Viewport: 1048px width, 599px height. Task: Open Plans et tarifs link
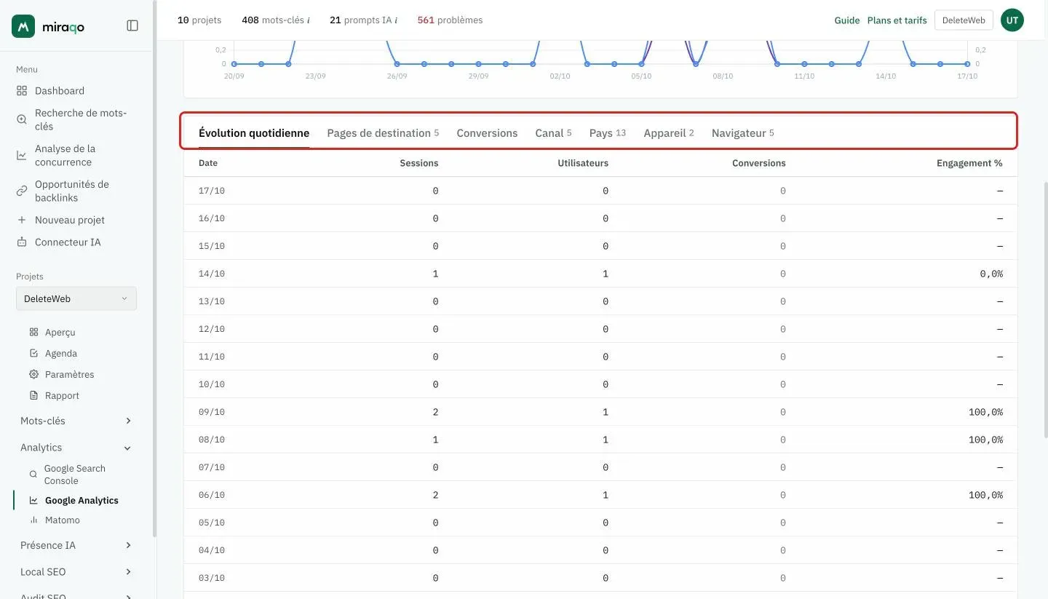point(897,20)
